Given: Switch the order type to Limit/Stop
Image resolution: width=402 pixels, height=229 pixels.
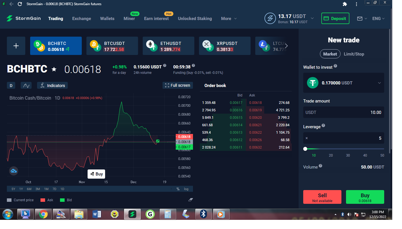Looking at the screenshot, I should pos(354,54).
